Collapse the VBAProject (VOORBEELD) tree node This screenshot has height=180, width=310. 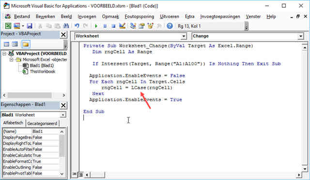click(4, 53)
